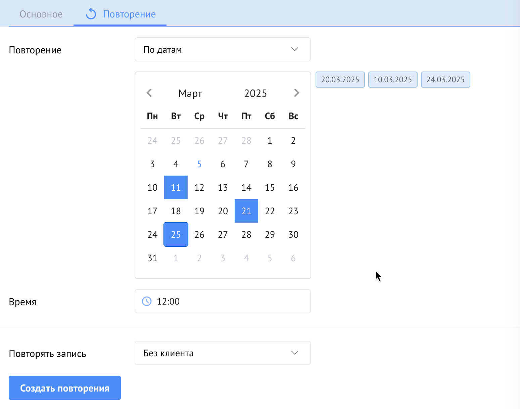The image size is (520, 409).
Task: Open the Повторение tab
Action: tap(120, 14)
